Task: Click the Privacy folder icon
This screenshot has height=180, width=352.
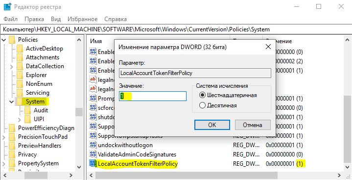Action: [12, 154]
